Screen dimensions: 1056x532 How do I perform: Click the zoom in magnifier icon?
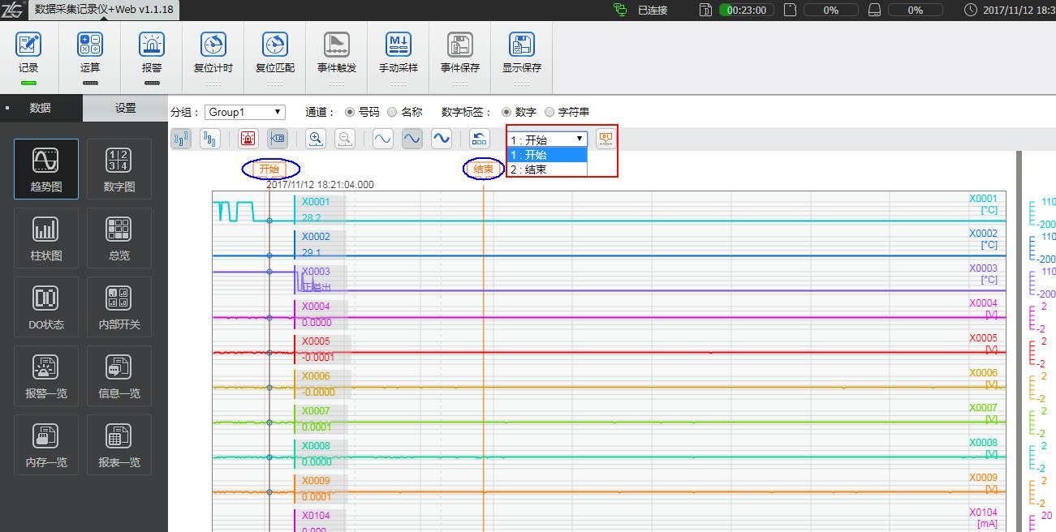tap(316, 139)
